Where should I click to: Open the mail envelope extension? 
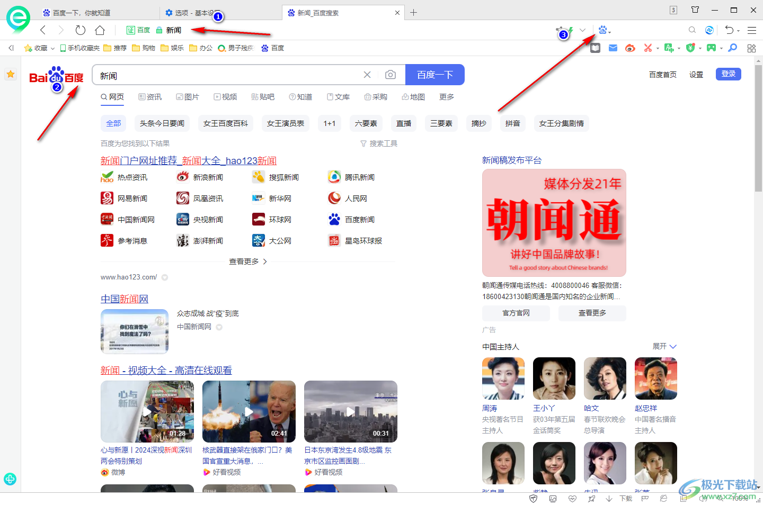pos(613,48)
